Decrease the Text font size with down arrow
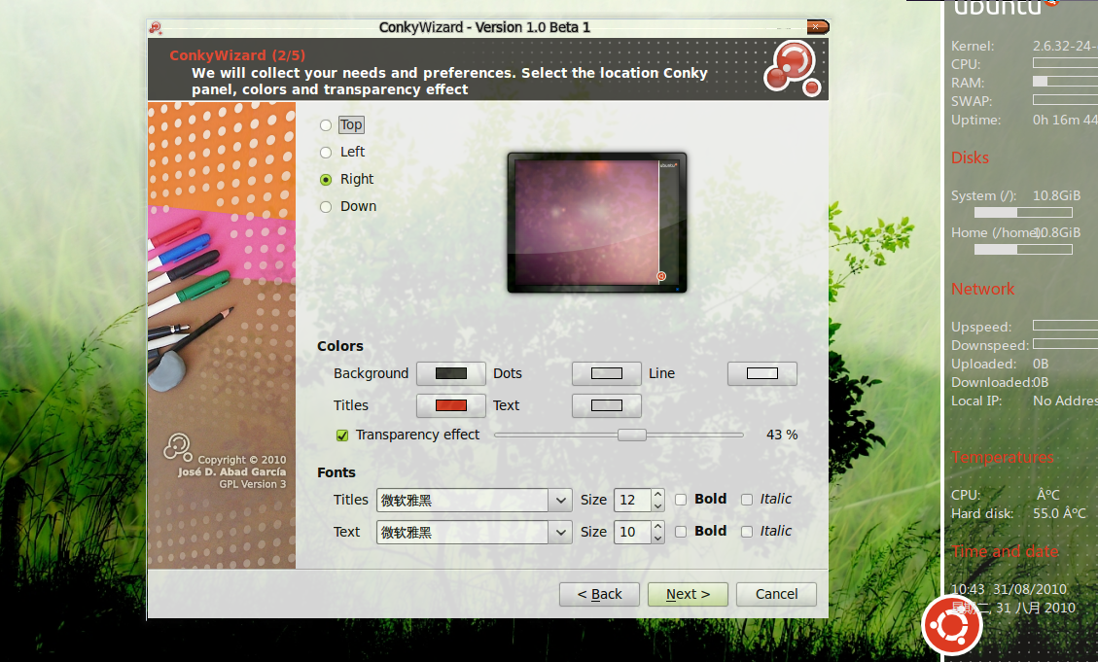This screenshot has width=1098, height=662. [x=657, y=539]
